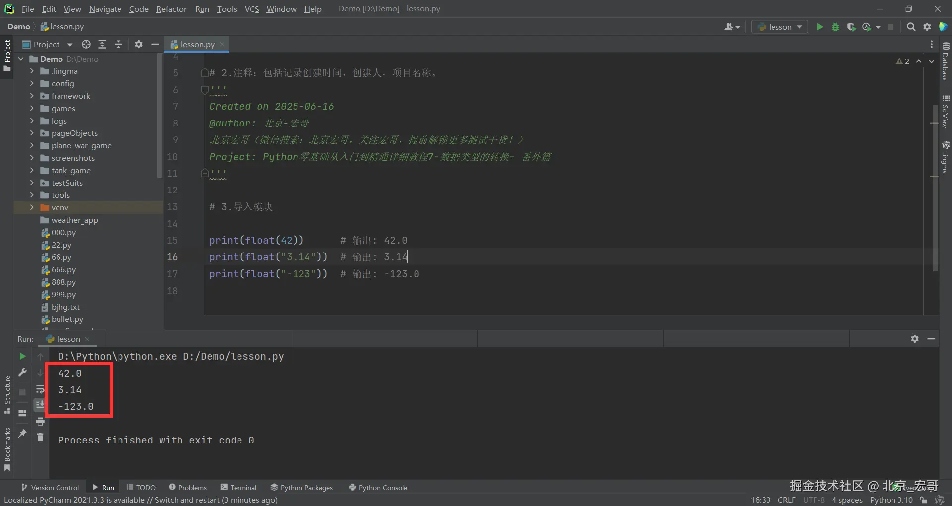This screenshot has width=952, height=506.
Task: Open Search Everywhere magnifier icon
Action: tap(911, 27)
